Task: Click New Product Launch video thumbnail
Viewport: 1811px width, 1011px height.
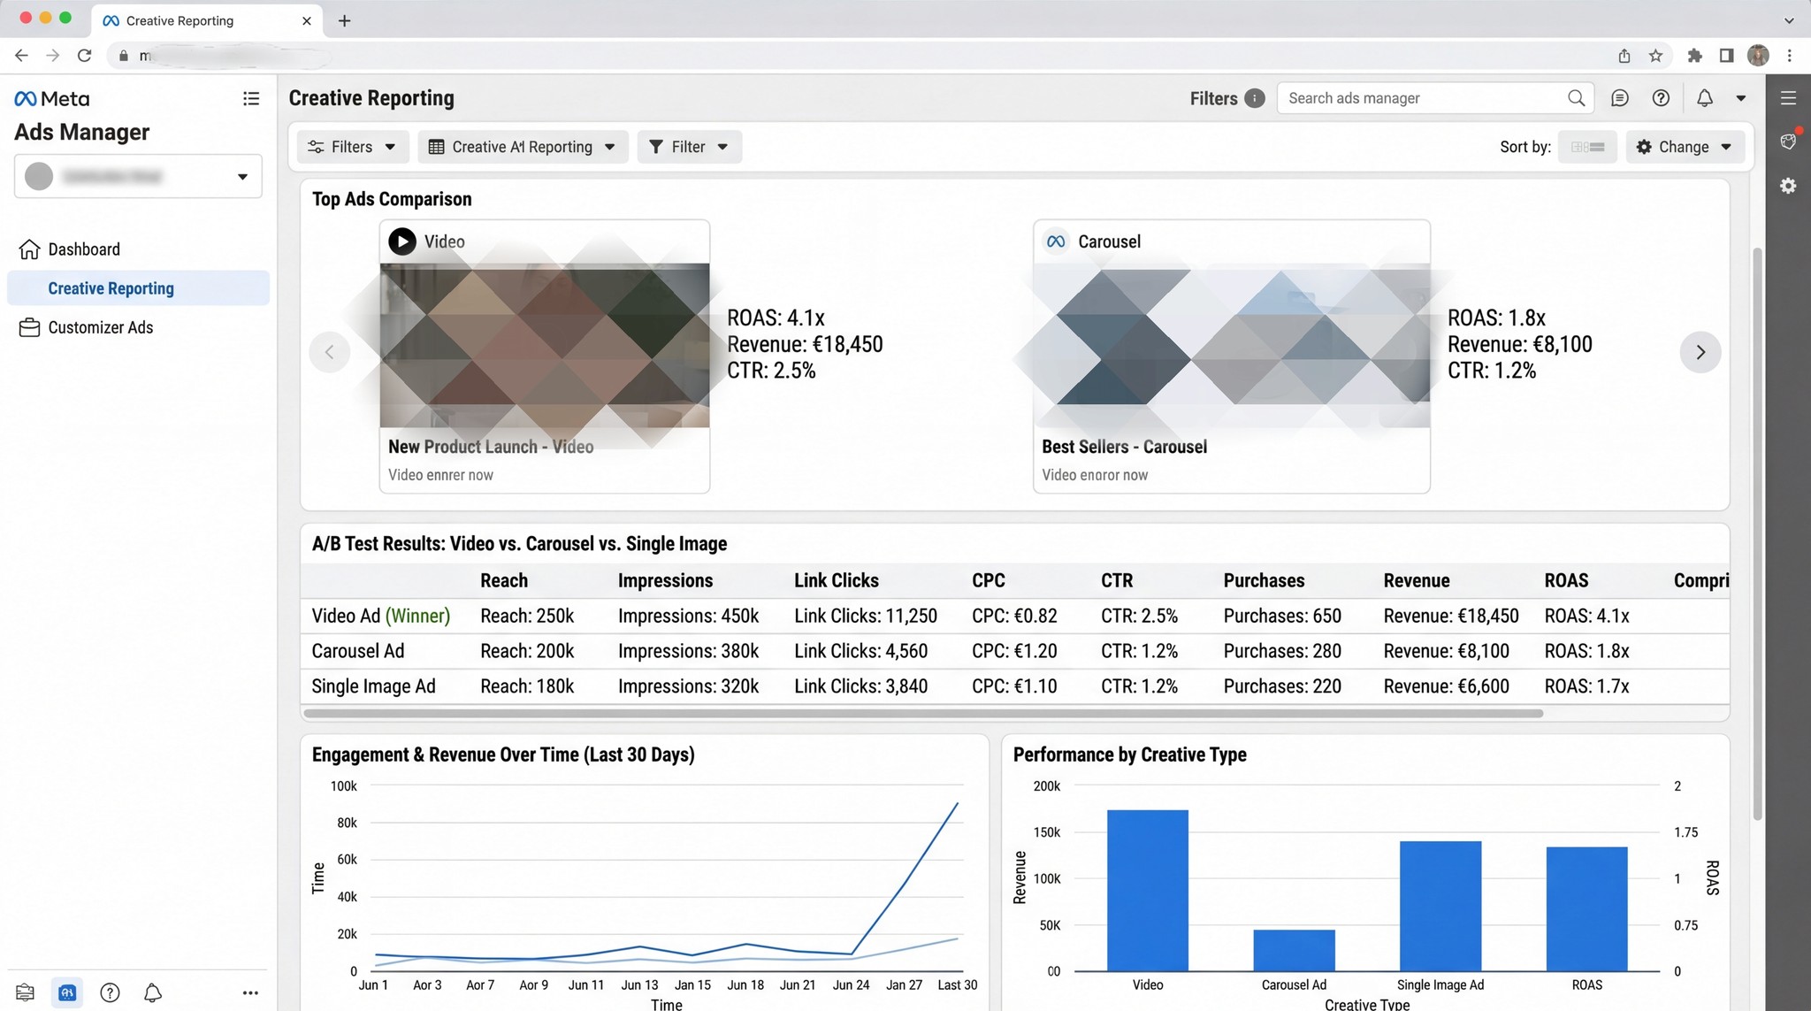Action: coord(544,345)
